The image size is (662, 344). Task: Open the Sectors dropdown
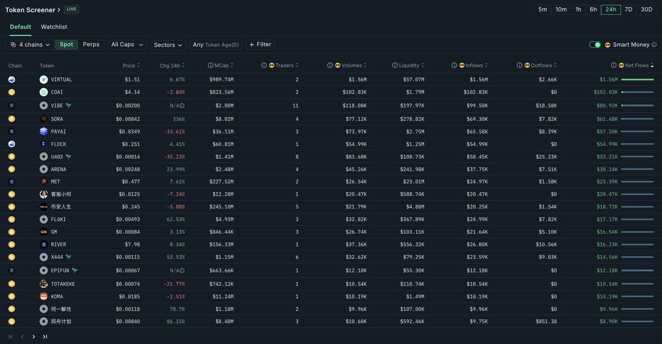(x=168, y=45)
